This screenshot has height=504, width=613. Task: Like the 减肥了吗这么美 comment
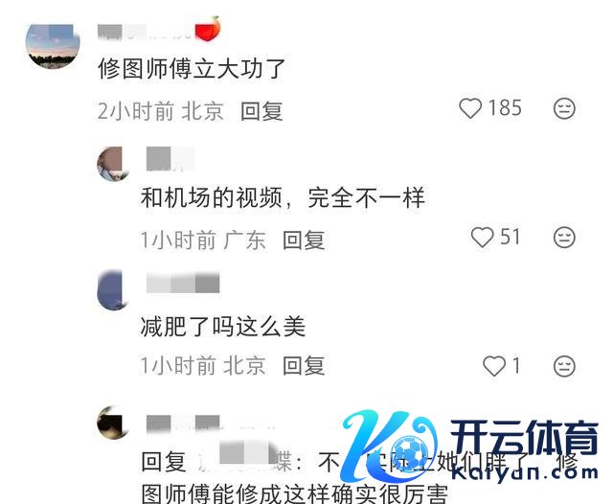click(494, 366)
